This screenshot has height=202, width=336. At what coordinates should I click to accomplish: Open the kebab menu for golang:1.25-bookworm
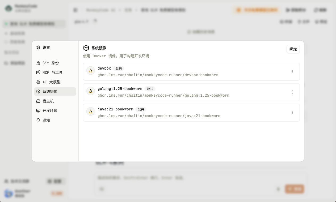pyautogui.click(x=292, y=92)
